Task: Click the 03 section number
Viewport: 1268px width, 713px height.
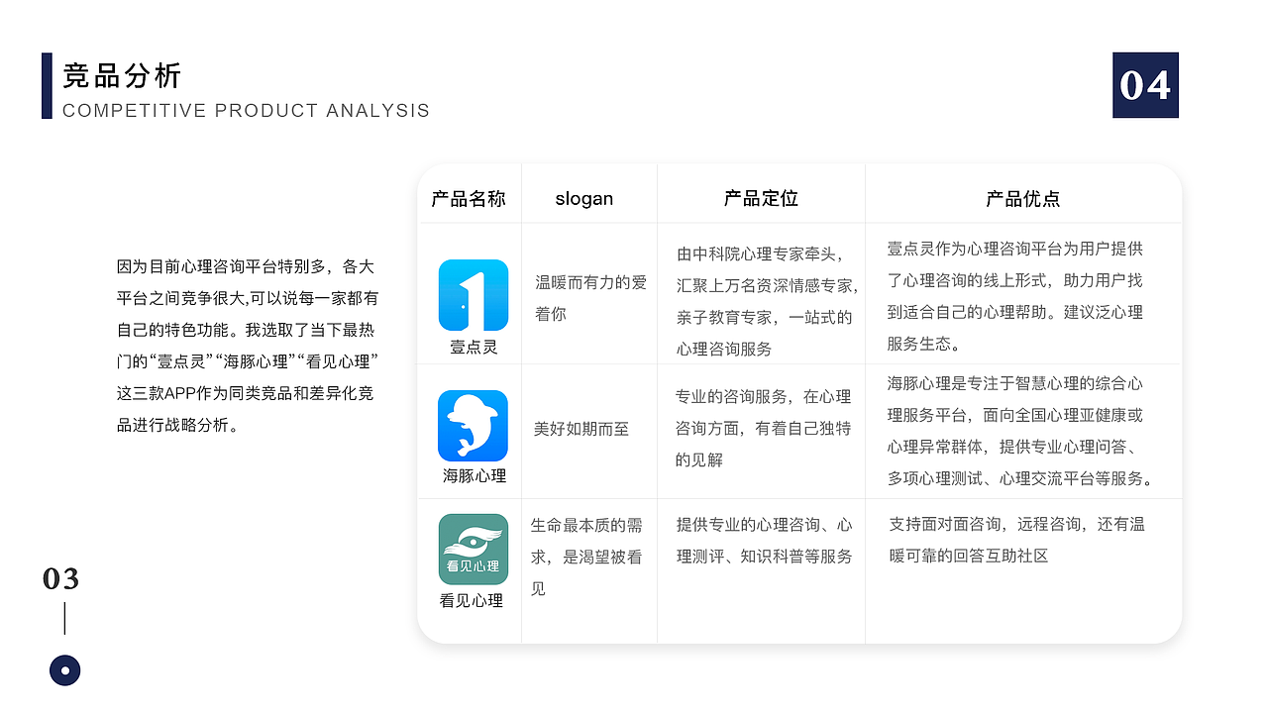Action: click(61, 579)
